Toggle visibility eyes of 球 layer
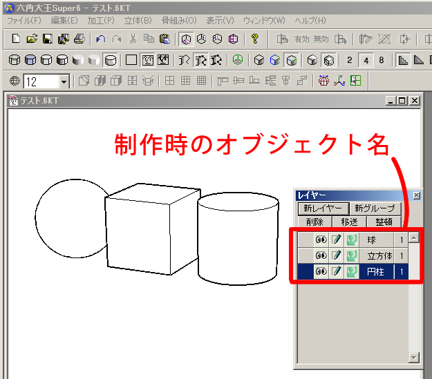 (321, 240)
